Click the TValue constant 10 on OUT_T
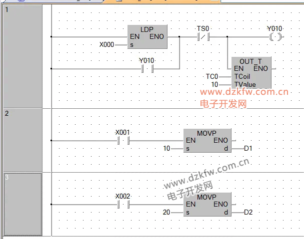Image resolution: width=304 pixels, height=239 pixels. (214, 85)
